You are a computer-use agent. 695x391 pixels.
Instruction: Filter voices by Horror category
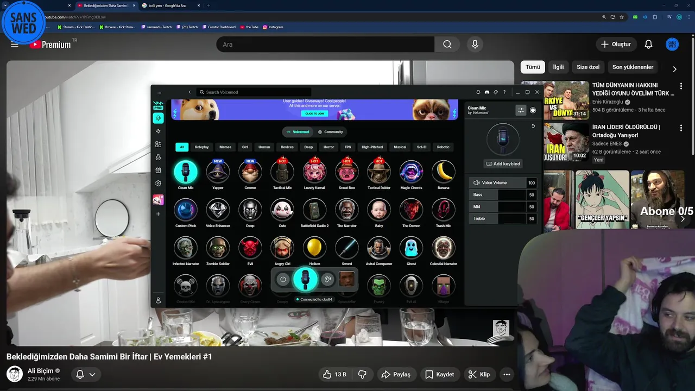click(329, 147)
